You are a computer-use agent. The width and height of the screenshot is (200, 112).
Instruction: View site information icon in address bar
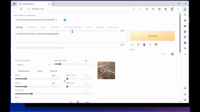[28, 9]
